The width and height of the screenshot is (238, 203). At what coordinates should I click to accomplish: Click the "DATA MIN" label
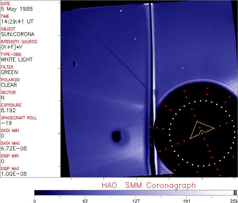pos(10,130)
